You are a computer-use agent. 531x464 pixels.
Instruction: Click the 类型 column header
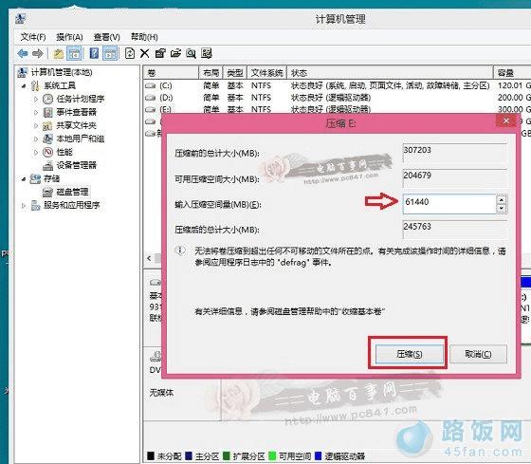[235, 72]
